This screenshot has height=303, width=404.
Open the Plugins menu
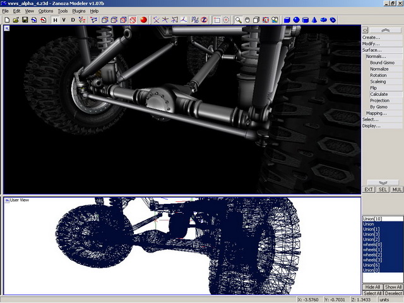point(78,11)
